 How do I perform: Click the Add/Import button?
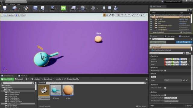click(7, 79)
